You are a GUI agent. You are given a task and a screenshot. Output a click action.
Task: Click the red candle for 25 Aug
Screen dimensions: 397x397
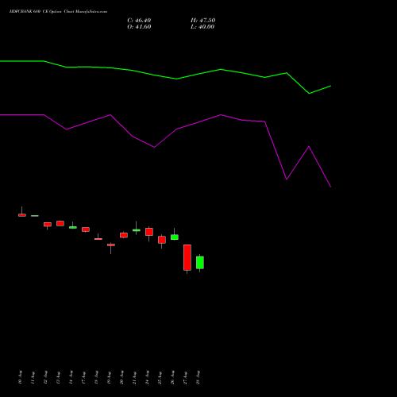click(162, 240)
